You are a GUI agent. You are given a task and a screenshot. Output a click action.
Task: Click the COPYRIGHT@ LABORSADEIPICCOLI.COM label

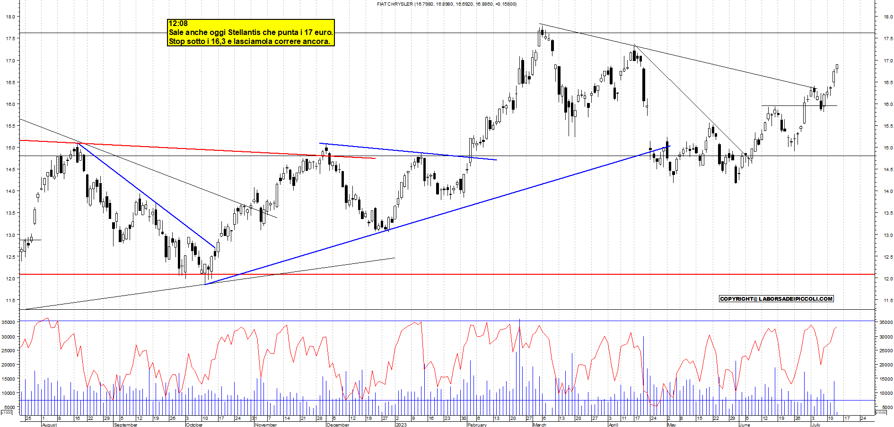coord(776,299)
